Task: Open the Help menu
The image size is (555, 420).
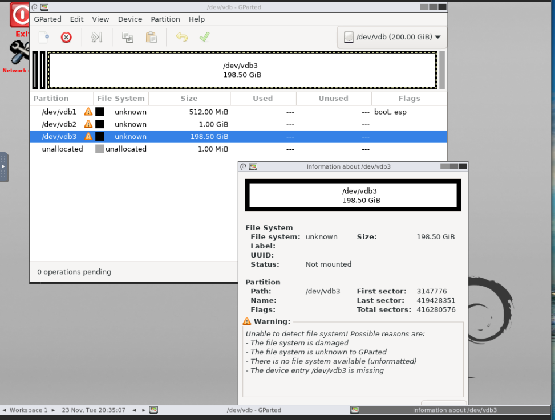Action: coord(196,19)
